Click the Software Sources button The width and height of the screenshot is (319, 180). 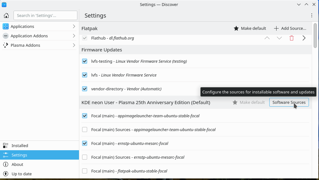289,102
